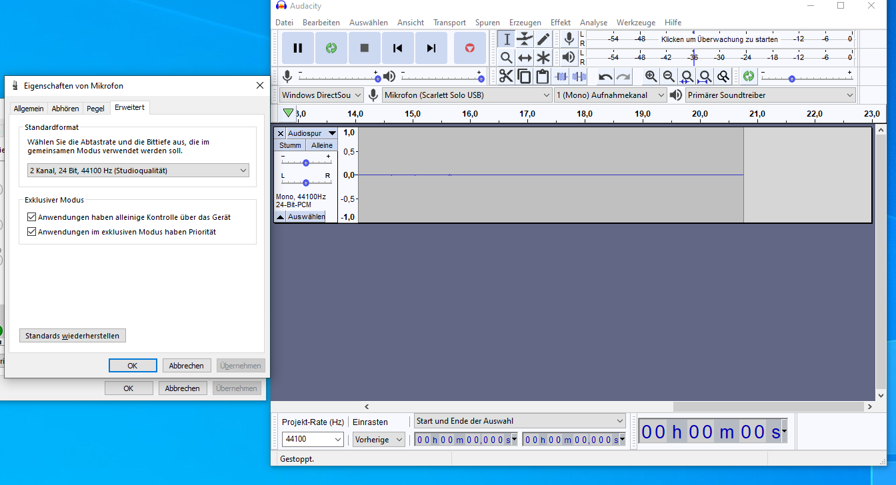Open the Projekt-Rate 44100 dropdown

(x=313, y=439)
